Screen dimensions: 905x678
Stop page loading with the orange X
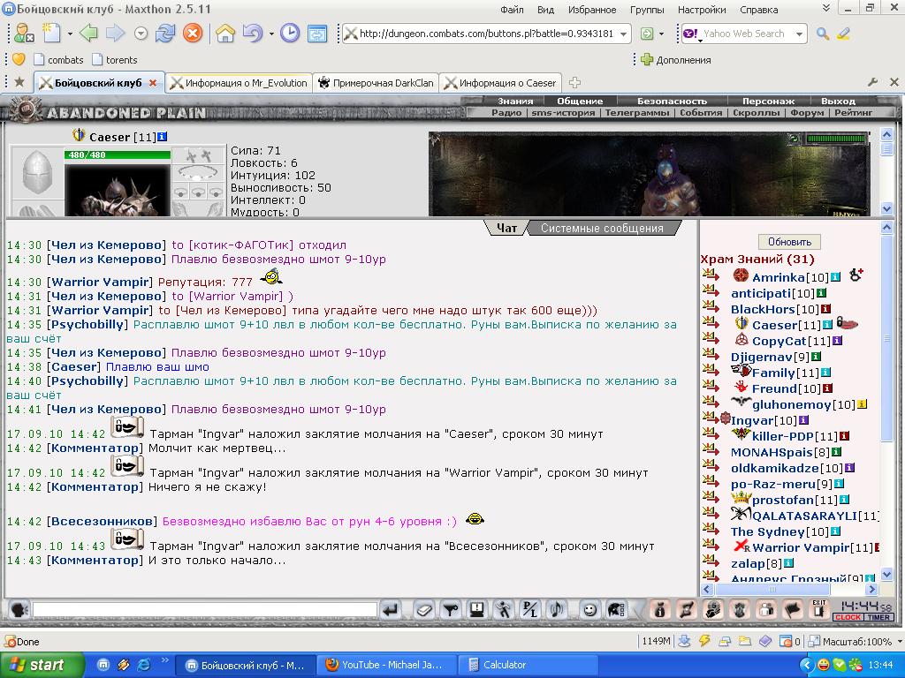[x=193, y=34]
